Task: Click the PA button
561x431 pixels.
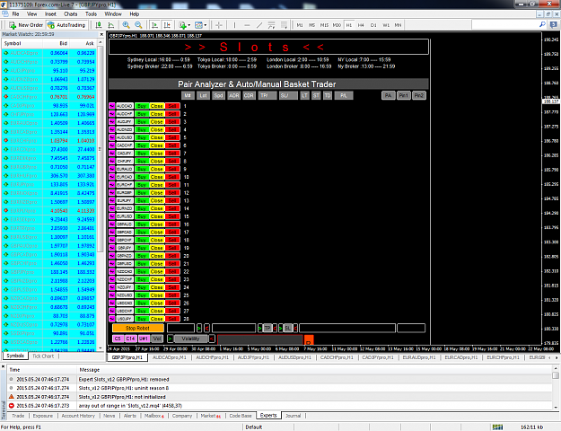Action: [x=388, y=95]
